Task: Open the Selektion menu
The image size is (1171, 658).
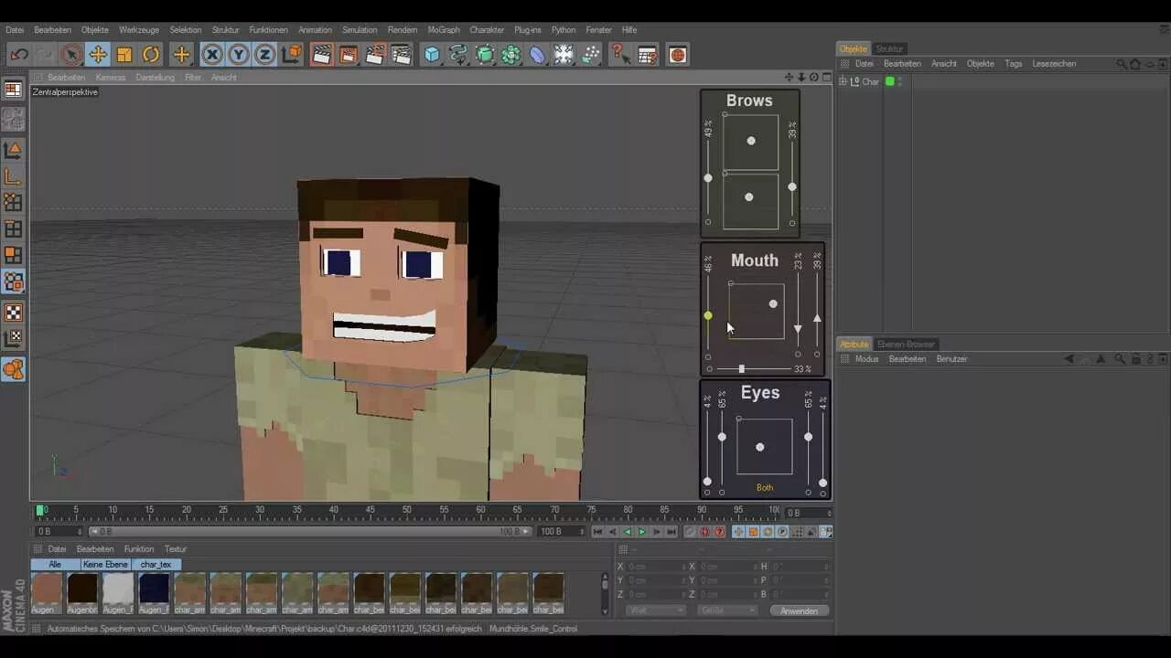Action: pyautogui.click(x=186, y=30)
